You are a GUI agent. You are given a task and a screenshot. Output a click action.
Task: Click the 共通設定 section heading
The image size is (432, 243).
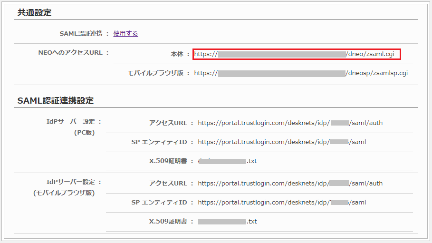34,13
